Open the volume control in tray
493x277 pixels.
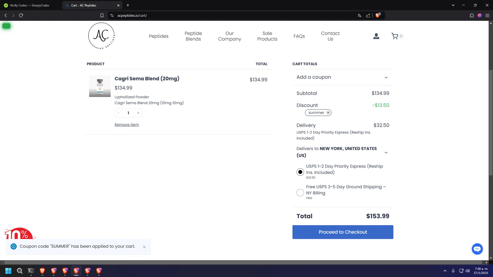point(468,271)
